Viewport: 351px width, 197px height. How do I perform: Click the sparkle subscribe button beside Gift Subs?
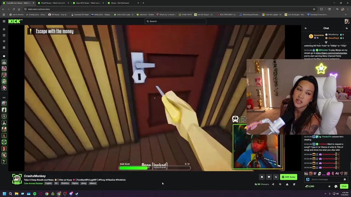(276, 177)
